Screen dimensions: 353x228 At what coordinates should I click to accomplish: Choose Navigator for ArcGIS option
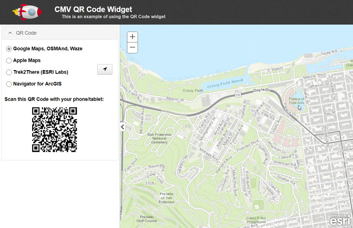click(9, 84)
